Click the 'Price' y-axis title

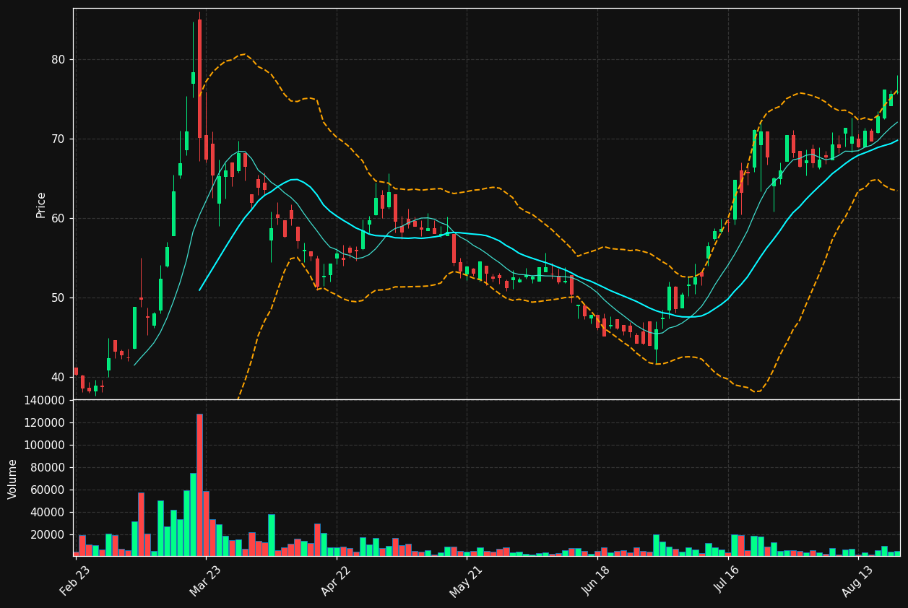tap(41, 204)
